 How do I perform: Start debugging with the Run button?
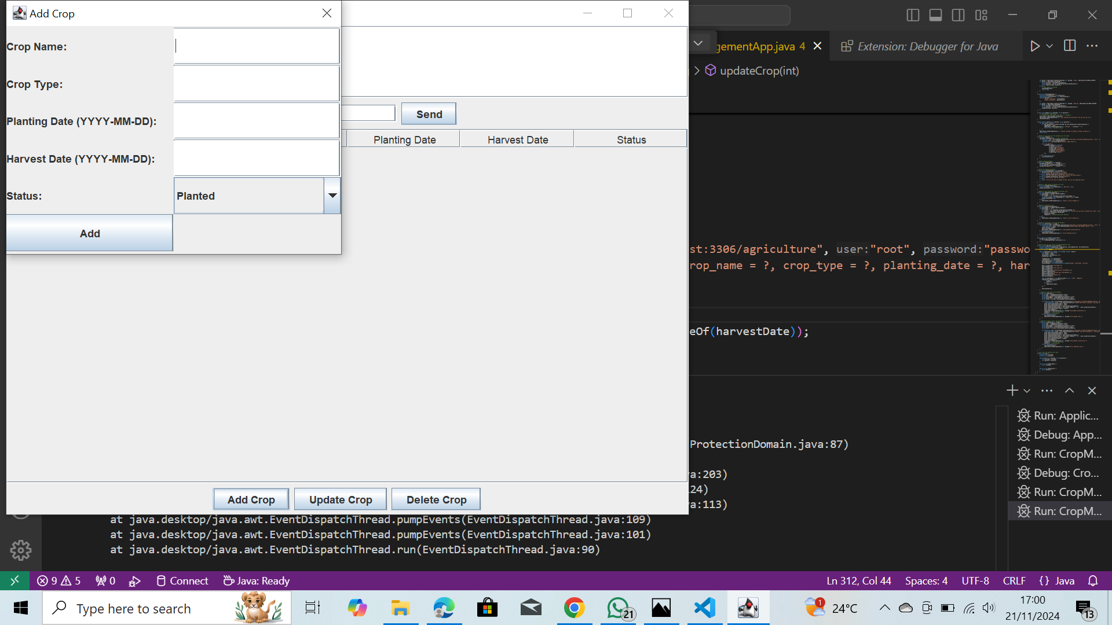tap(1036, 46)
